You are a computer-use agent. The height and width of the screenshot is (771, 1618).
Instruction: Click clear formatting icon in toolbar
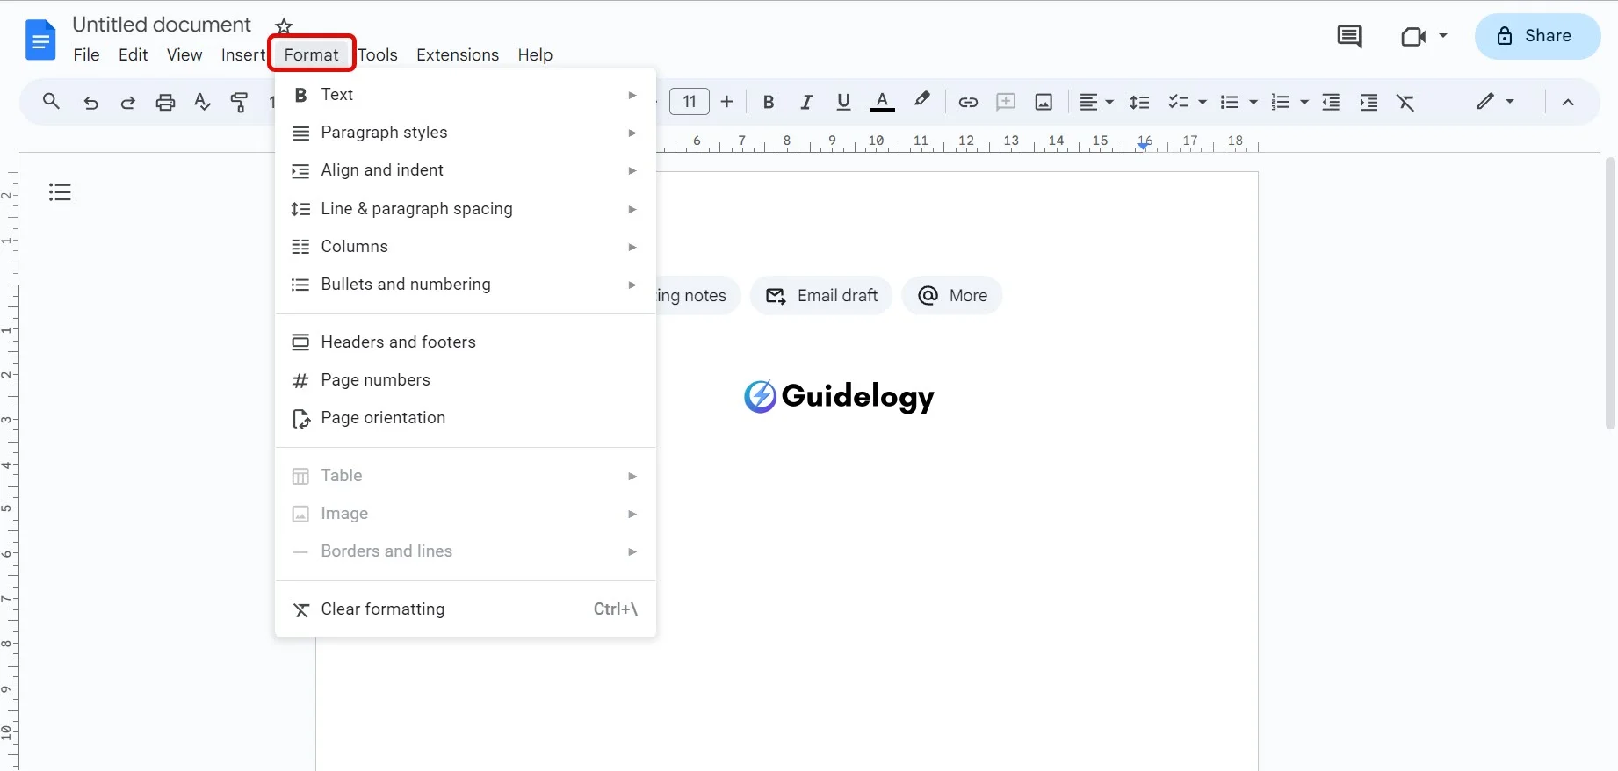pos(1405,102)
